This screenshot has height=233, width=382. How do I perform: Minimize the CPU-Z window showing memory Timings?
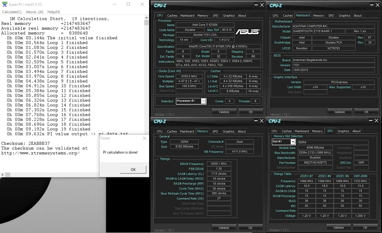tap(255, 121)
